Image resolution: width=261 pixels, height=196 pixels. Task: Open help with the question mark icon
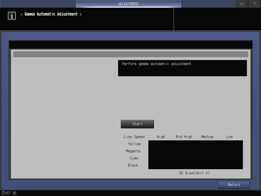[254, 4]
